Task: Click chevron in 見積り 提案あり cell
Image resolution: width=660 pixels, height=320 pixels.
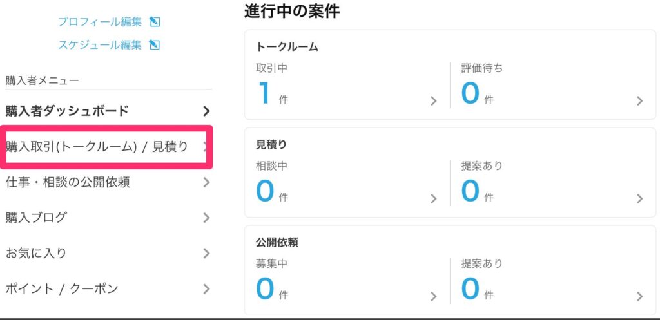Action: coord(640,198)
